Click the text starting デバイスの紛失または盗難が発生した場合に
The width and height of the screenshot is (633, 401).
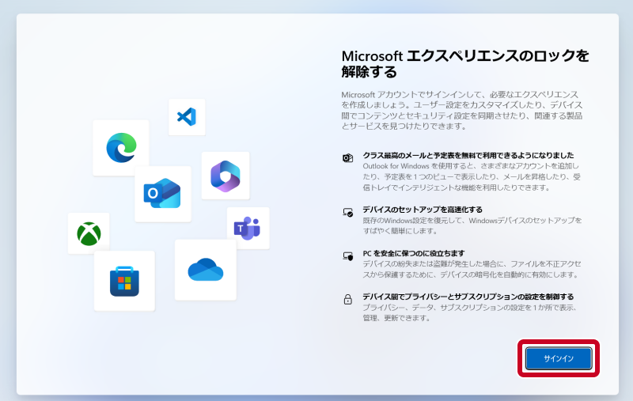(472, 269)
